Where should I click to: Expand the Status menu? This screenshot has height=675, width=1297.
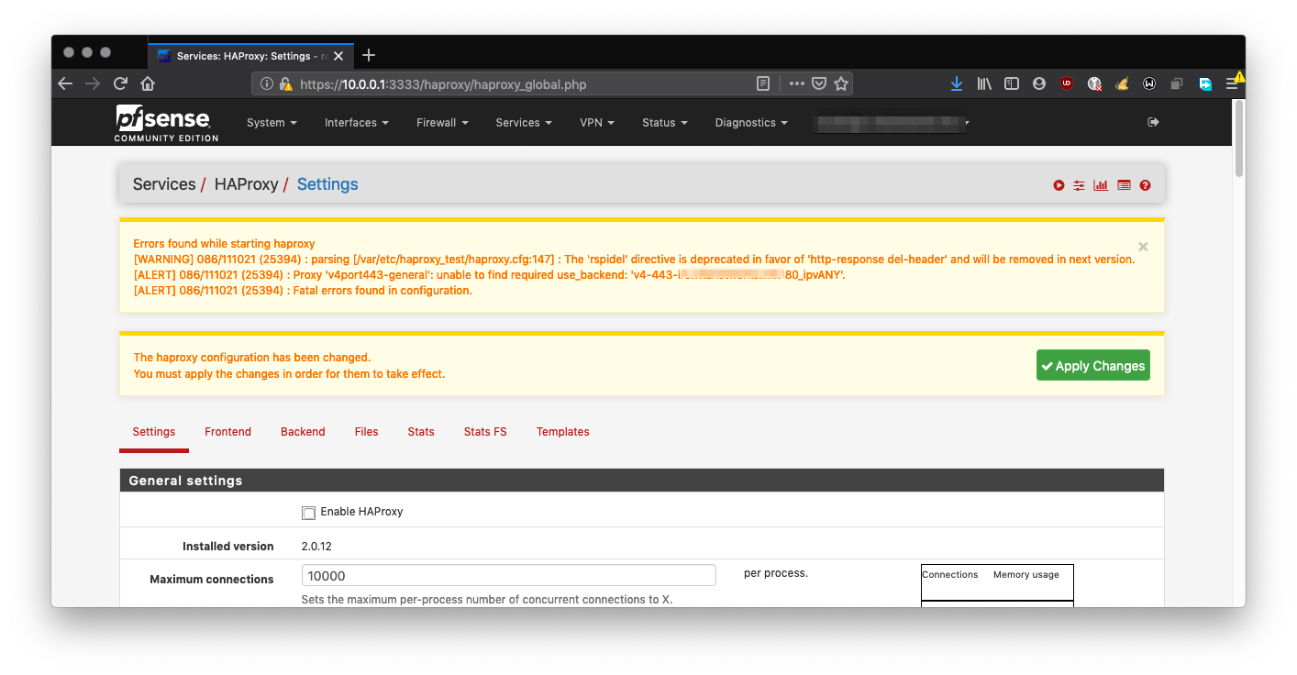(x=665, y=122)
